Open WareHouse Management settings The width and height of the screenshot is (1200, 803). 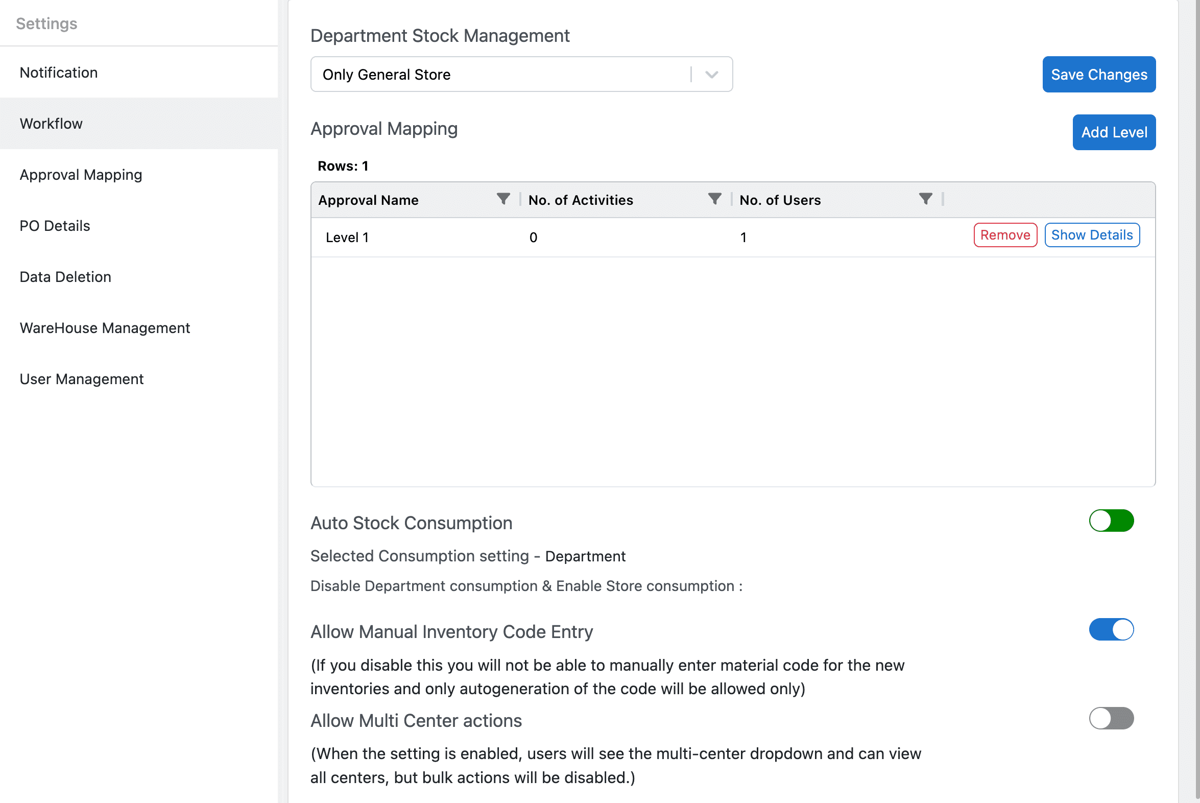139,328
